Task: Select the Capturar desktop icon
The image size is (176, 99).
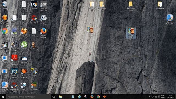Action: 24,60
